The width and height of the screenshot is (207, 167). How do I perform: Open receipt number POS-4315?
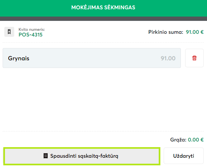[30, 34]
